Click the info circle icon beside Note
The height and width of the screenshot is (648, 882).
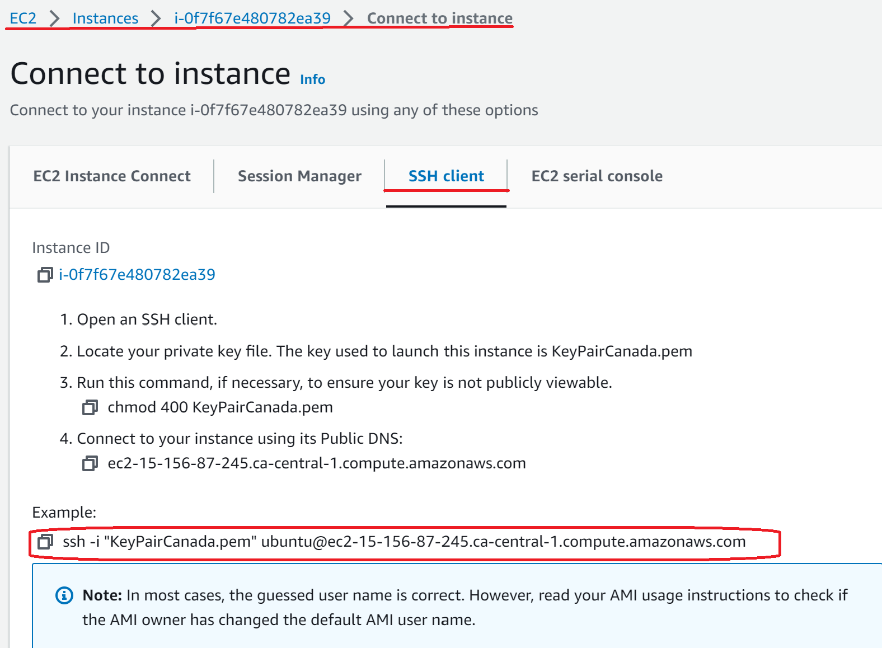[x=64, y=595]
